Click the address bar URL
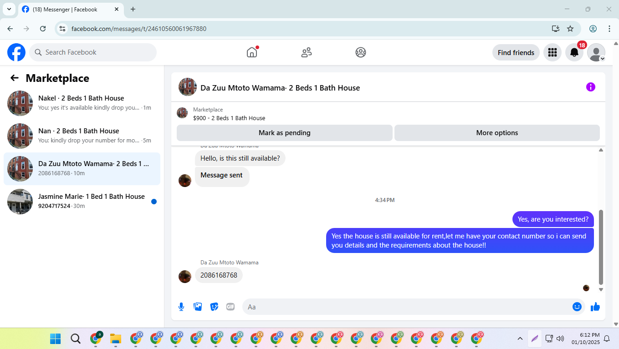 [x=139, y=29]
